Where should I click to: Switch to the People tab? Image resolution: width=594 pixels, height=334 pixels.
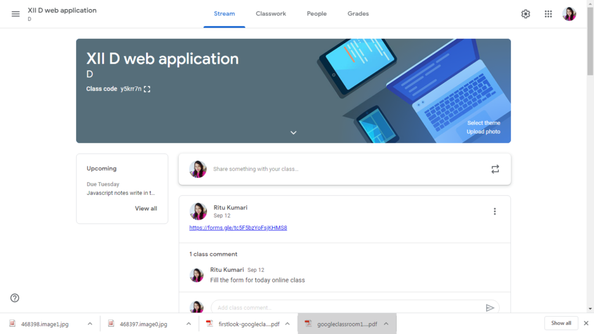(x=317, y=14)
